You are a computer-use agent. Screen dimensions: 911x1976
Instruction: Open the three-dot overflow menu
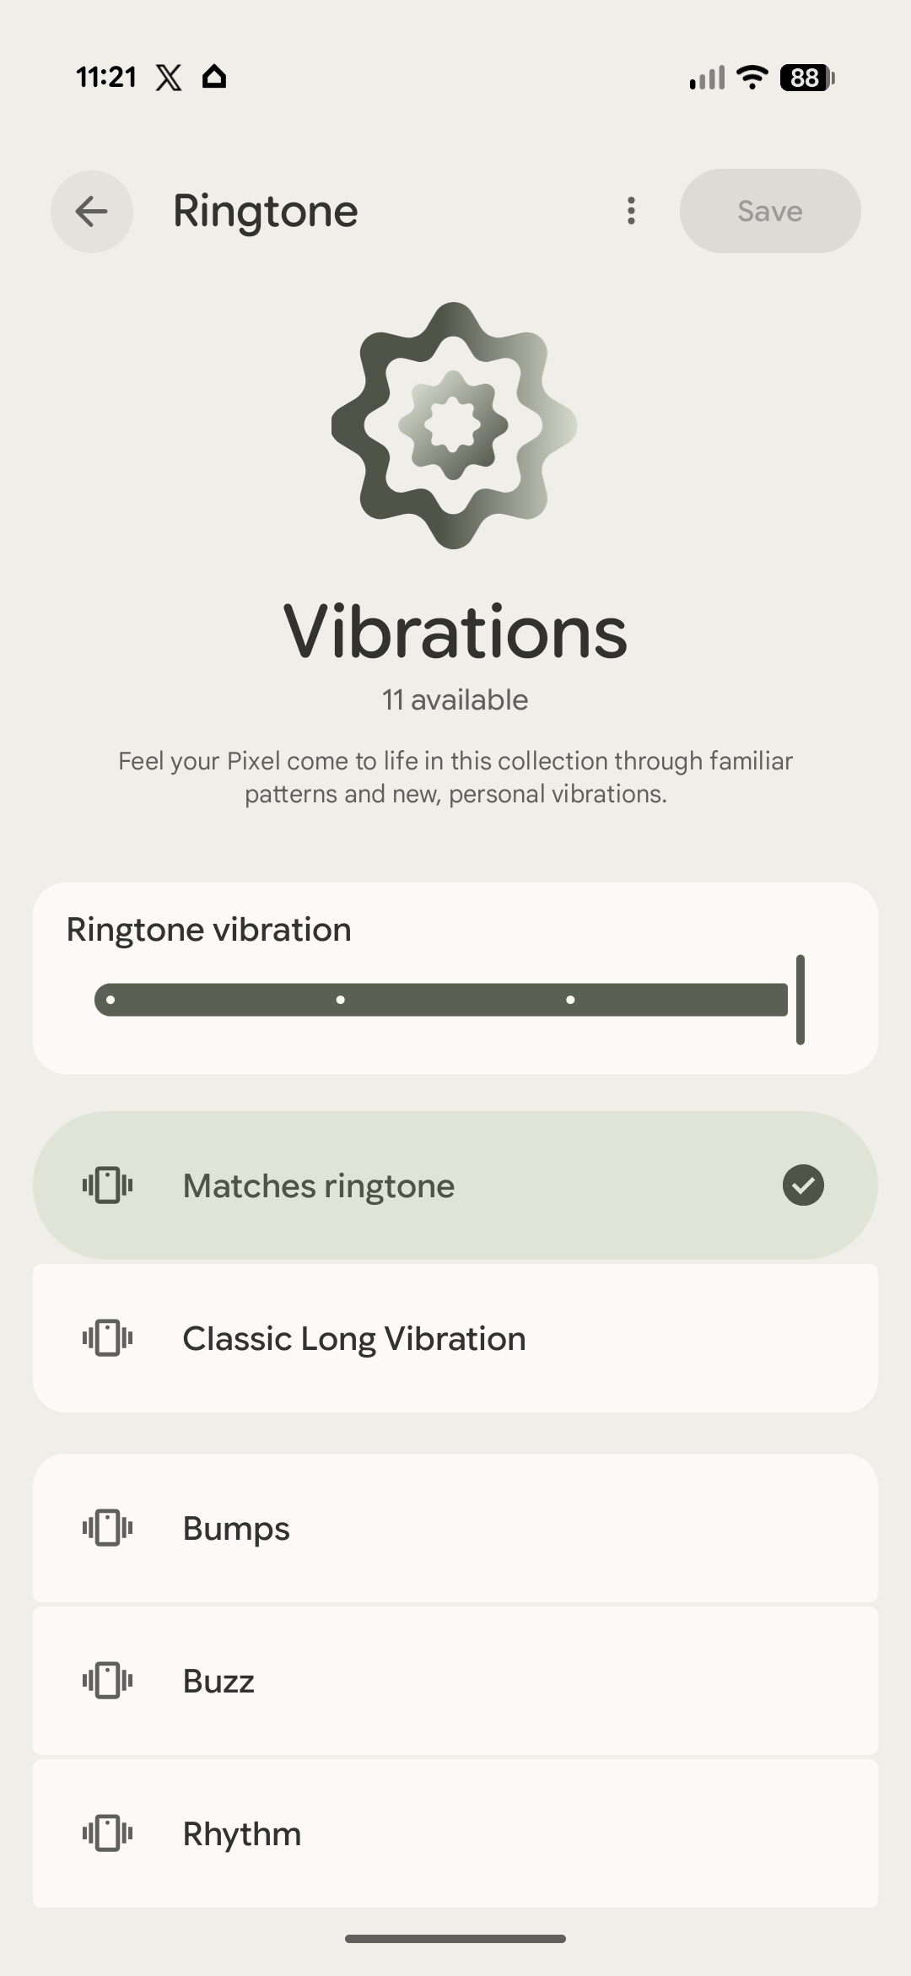pos(631,211)
